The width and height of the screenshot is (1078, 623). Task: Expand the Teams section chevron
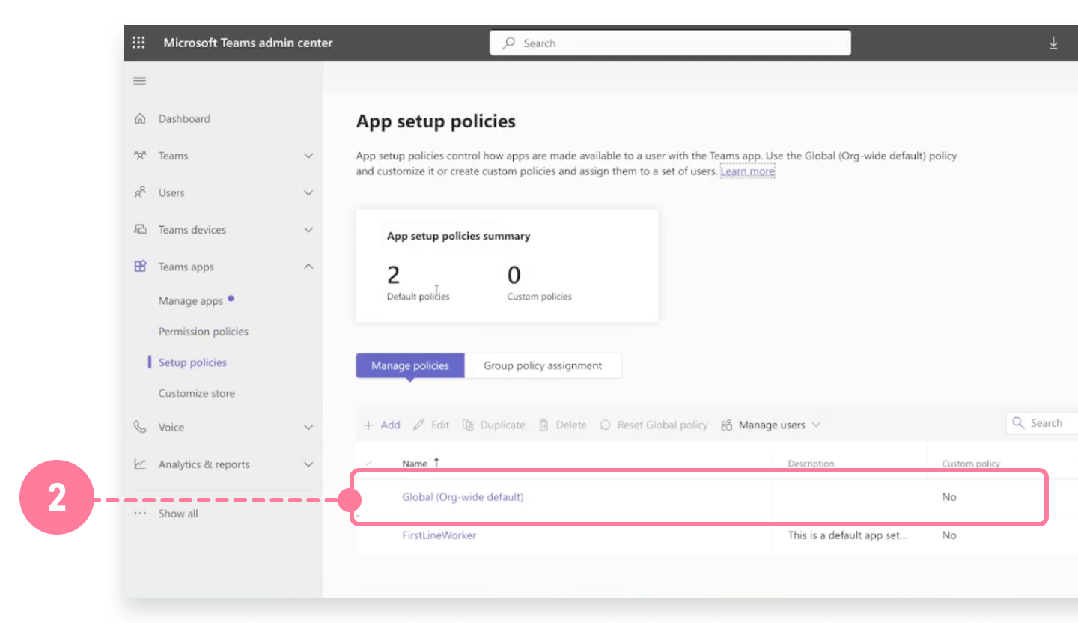tap(308, 156)
